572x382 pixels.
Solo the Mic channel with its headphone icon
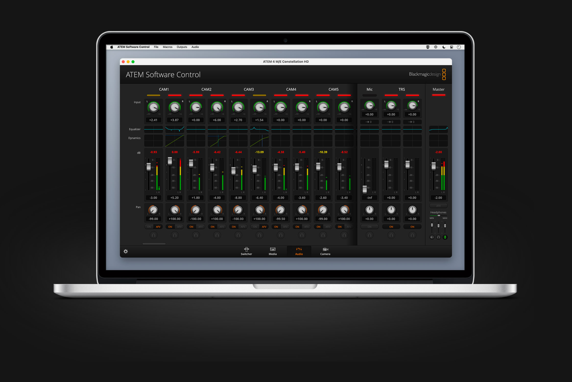coord(370,235)
